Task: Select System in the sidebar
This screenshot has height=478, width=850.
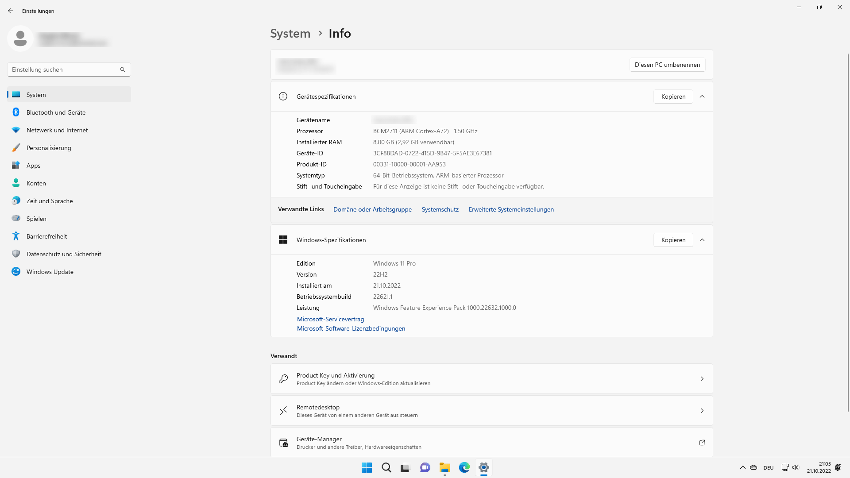Action: tap(69, 95)
